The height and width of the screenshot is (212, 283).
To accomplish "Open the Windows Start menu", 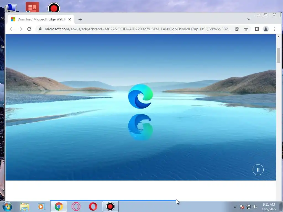I will coord(7,206).
